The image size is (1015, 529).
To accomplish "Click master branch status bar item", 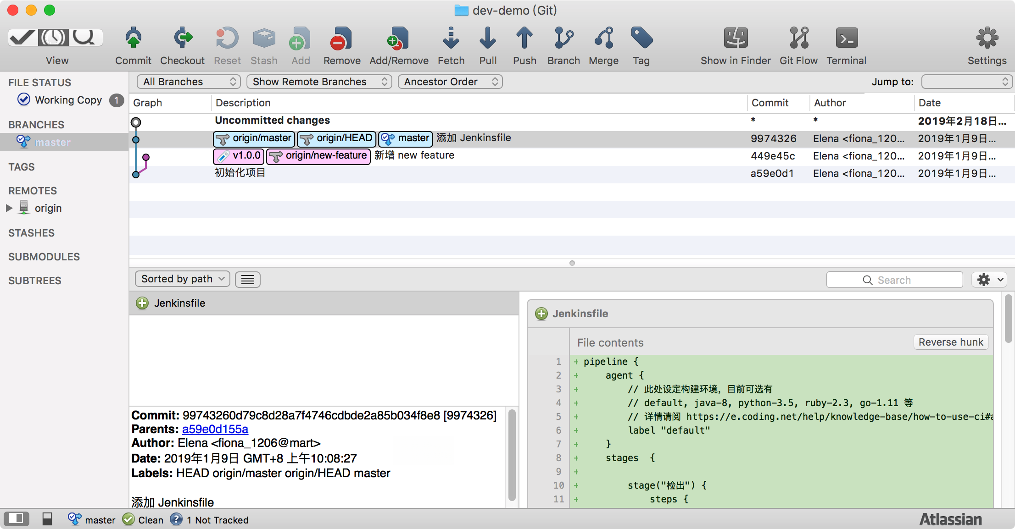I will point(92,519).
